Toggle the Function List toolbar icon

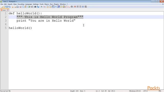click(x=66, y=7)
